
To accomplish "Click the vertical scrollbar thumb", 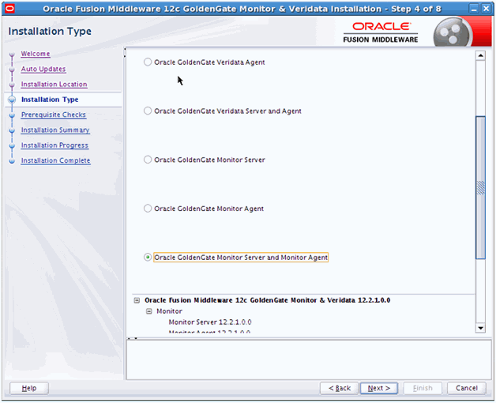I will 480,187.
